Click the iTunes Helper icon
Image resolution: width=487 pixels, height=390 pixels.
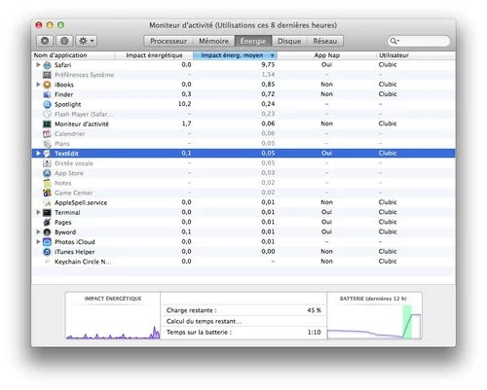point(48,252)
